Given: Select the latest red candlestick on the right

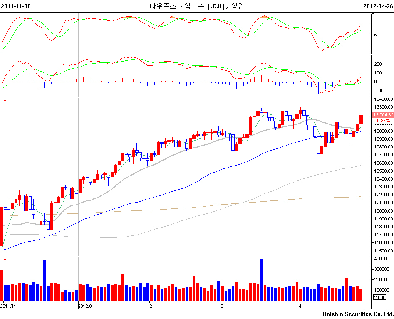Looking at the screenshot, I should click(361, 119).
